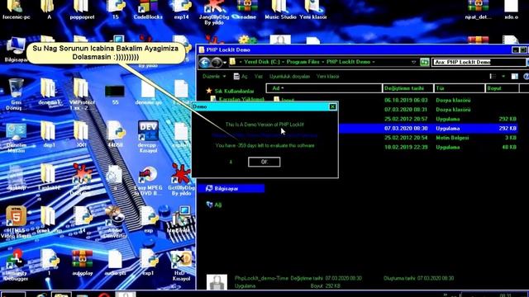
Task: Open the 'Yeni klasör' desktop folder
Action: (312, 10)
